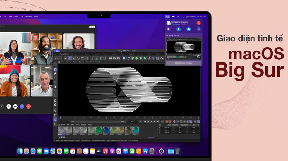
Task: Select the Scale tool in Cinema 4D toolbar
Action: coord(74,58)
